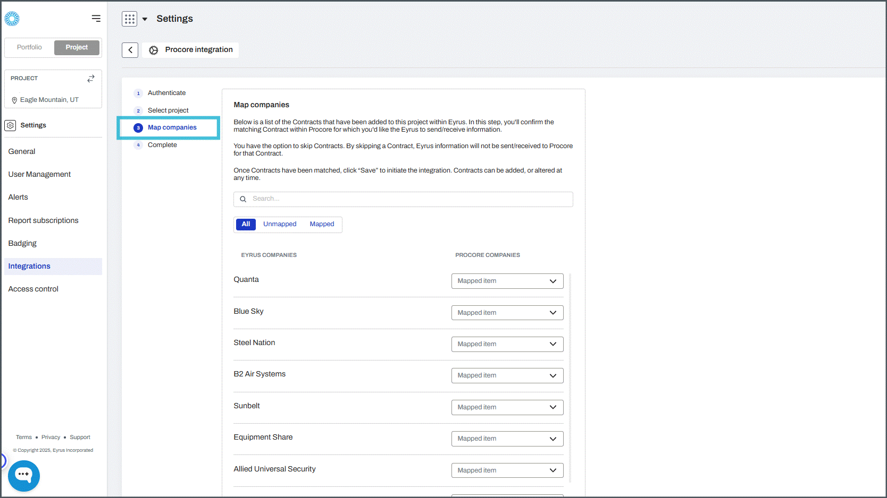Filter companies by Unmapped
The height and width of the screenshot is (498, 887).
click(280, 224)
